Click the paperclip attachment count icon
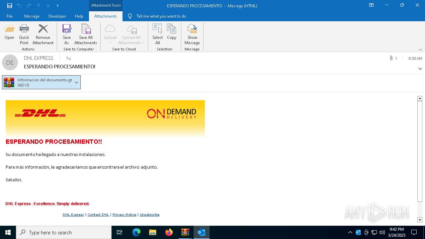The width and height of the screenshot is (425, 239). point(391,58)
